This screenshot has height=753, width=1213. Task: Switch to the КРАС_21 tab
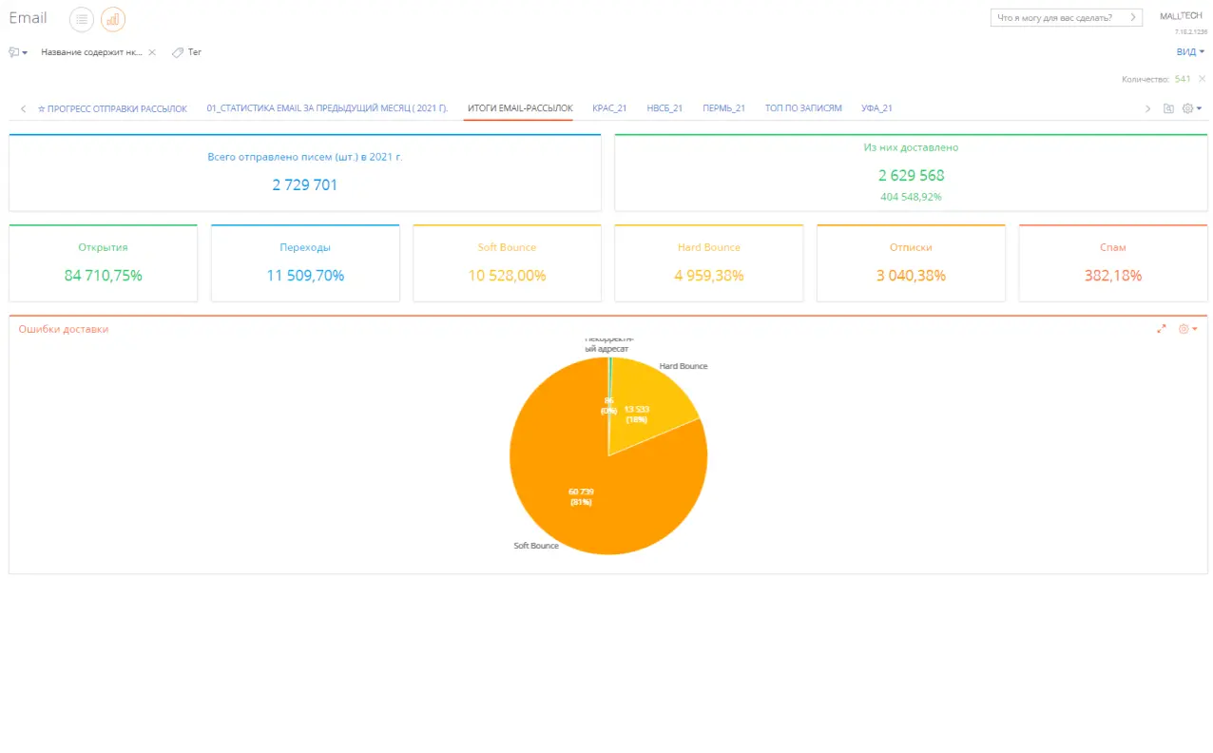[609, 108]
